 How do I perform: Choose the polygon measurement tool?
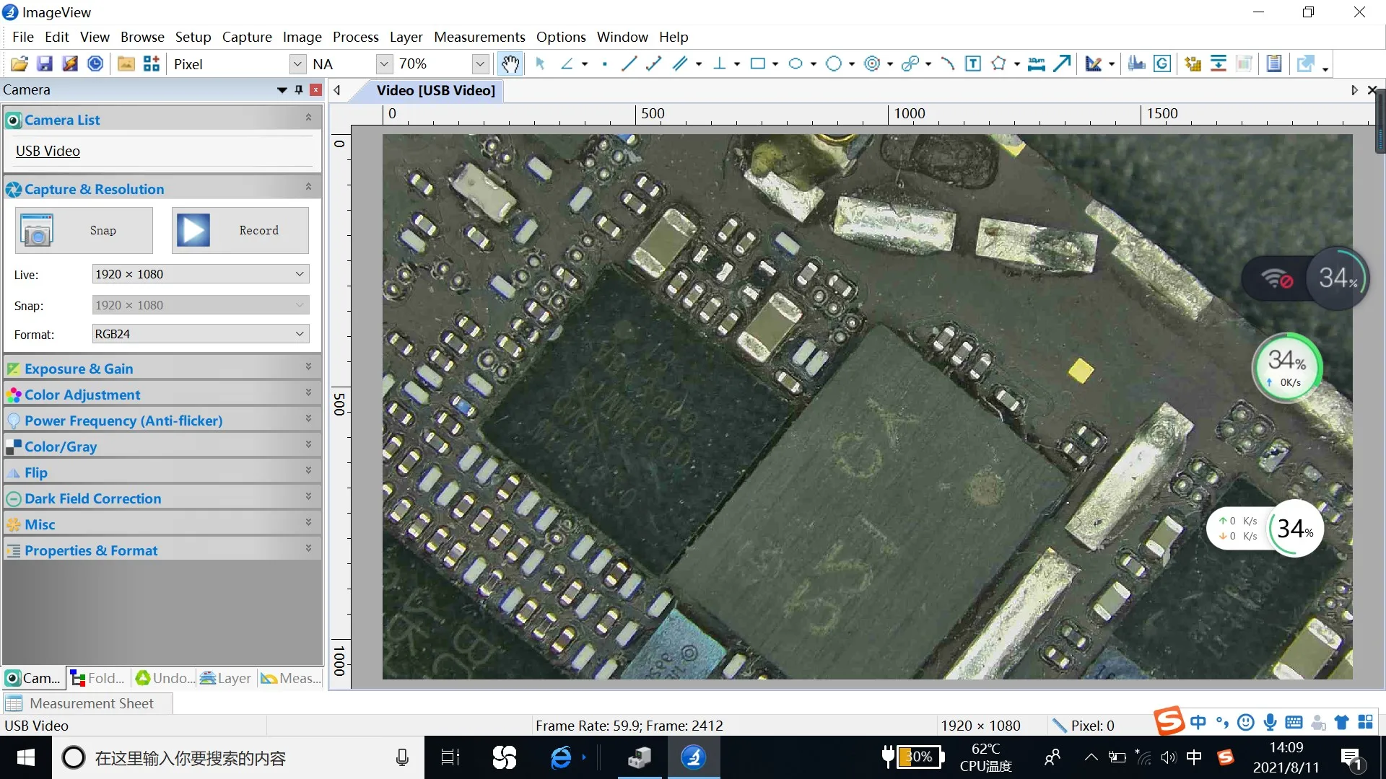tap(998, 64)
